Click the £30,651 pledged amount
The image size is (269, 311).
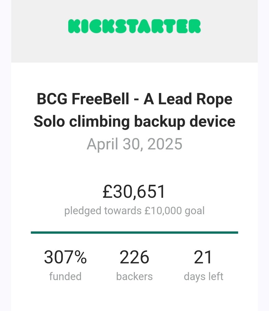[134, 192]
